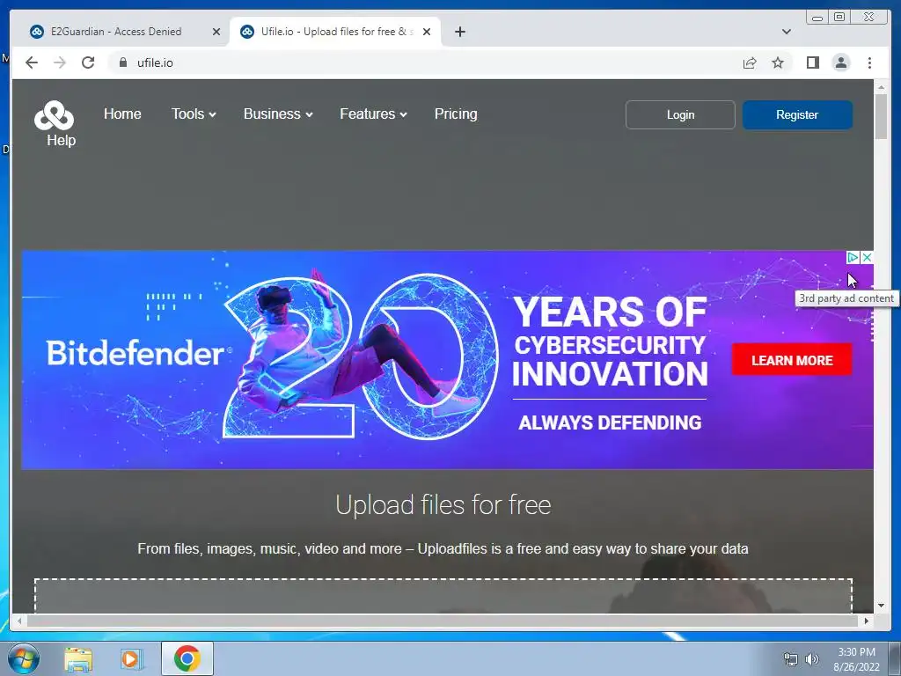
Task: Open Windows Explorer from taskbar
Action: (78, 658)
